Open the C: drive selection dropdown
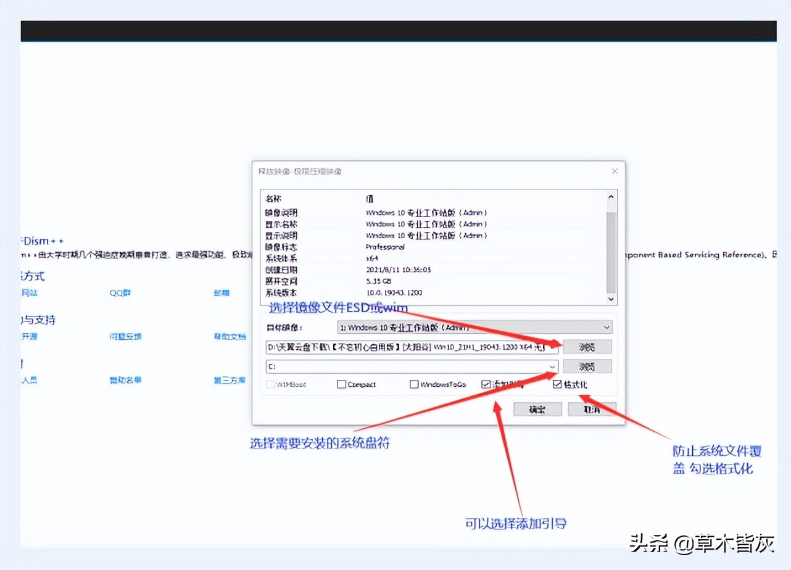The width and height of the screenshot is (791, 570). point(552,366)
